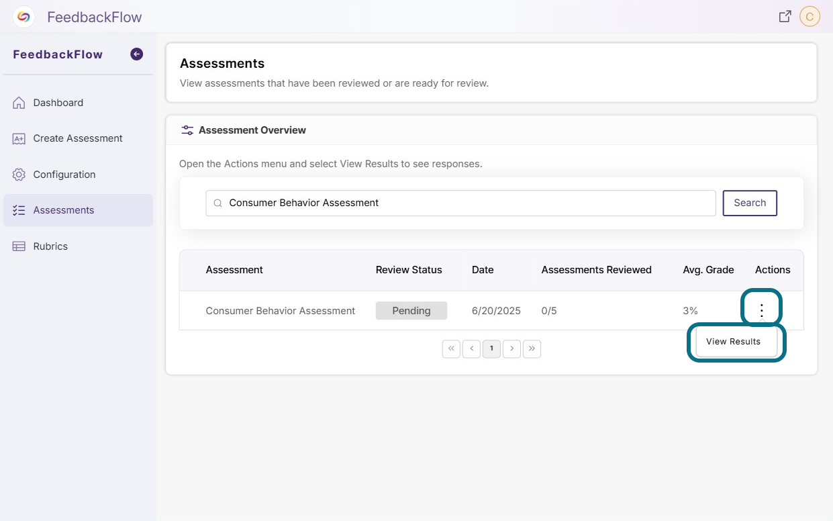Open the three-dot Actions menu
Viewport: 833px width, 521px height.
[x=761, y=310]
